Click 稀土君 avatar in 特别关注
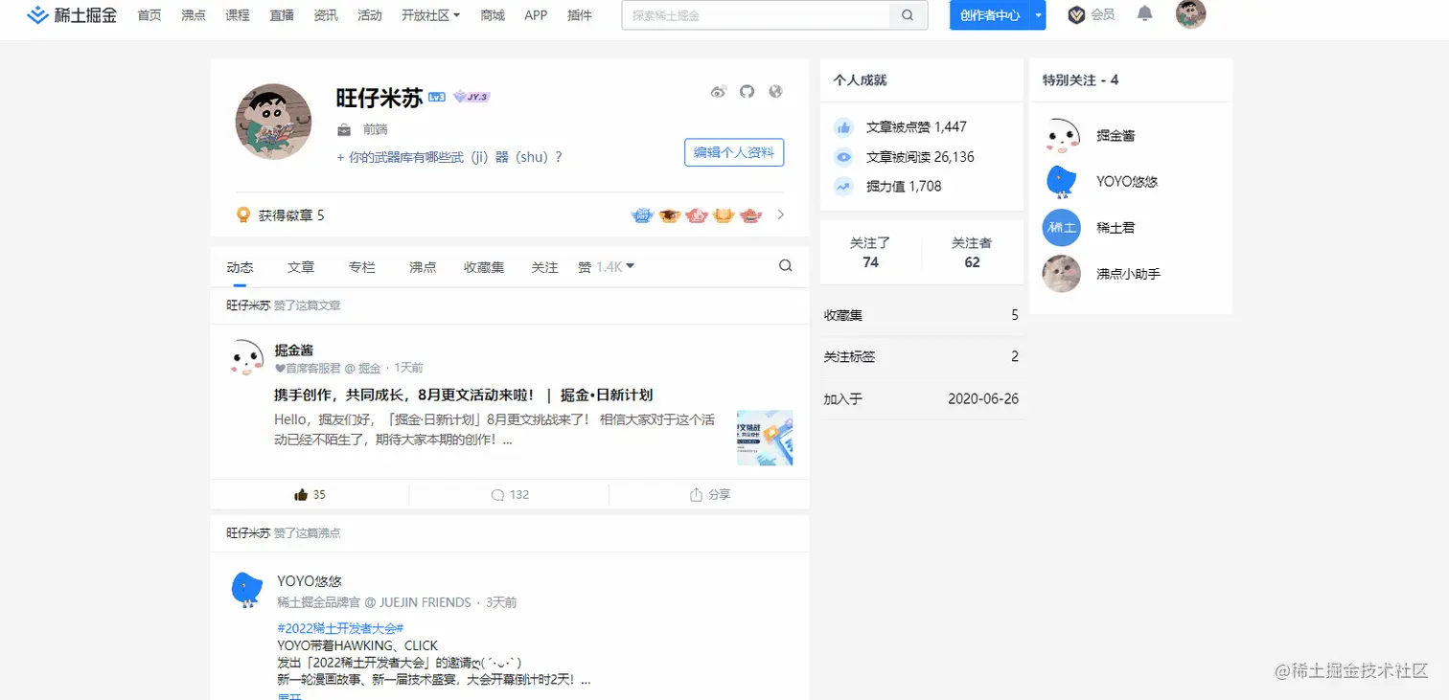1449x700 pixels. (1061, 228)
